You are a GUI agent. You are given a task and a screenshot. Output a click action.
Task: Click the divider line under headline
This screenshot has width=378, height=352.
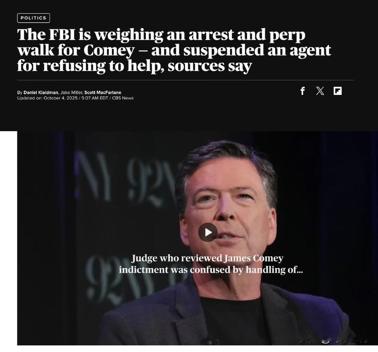(x=185, y=80)
